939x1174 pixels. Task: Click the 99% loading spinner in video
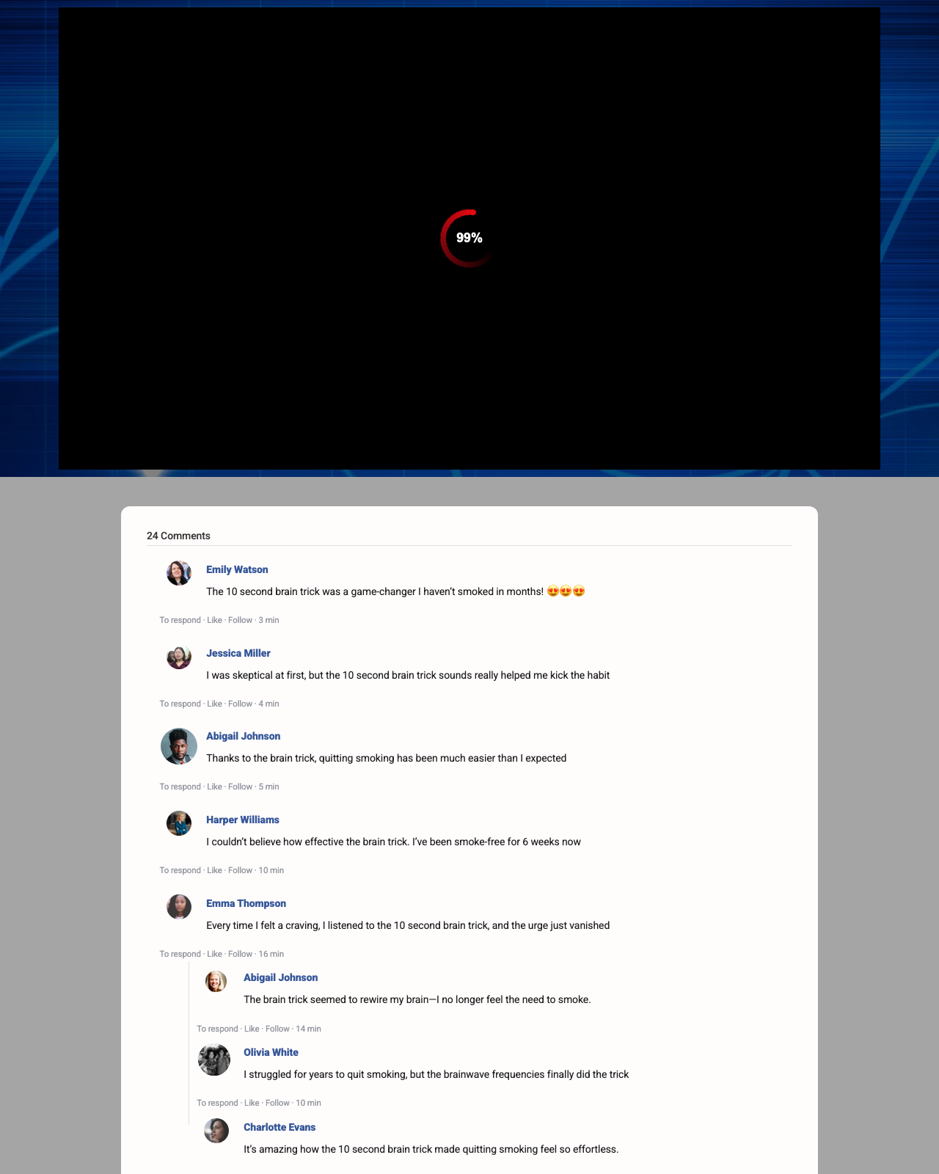point(469,238)
